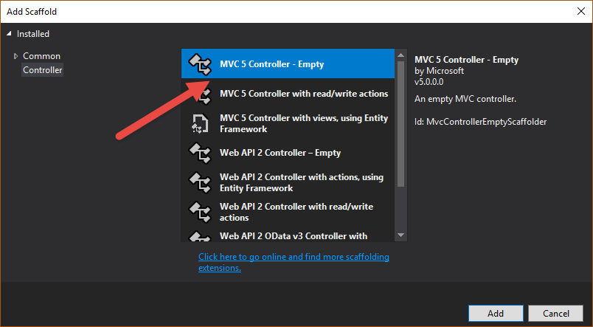Click the Web API 2 Controller – Empty icon
Image resolution: width=593 pixels, height=327 pixels.
pyautogui.click(x=200, y=153)
